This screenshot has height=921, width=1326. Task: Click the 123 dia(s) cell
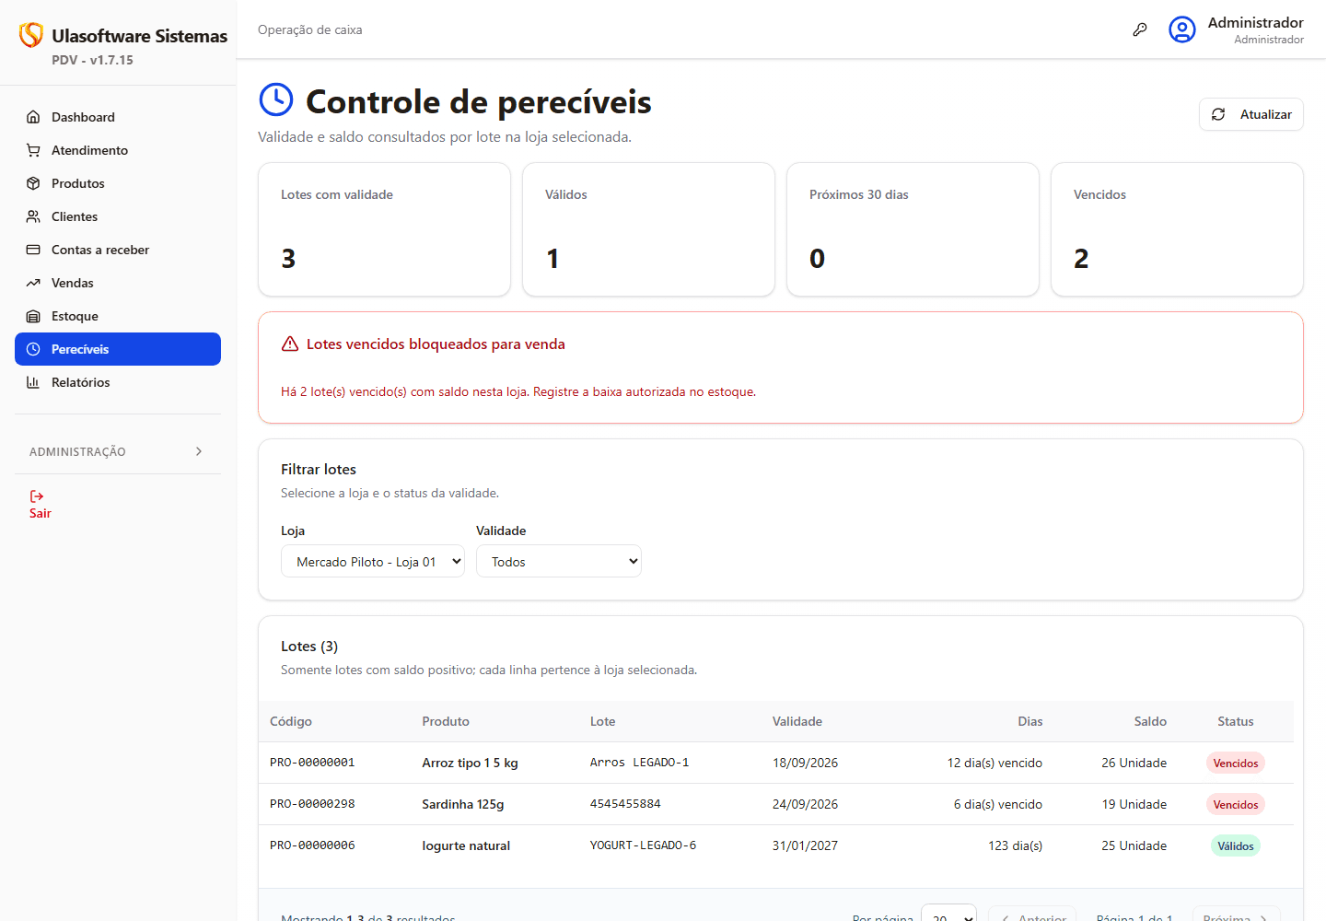pyautogui.click(x=1016, y=845)
